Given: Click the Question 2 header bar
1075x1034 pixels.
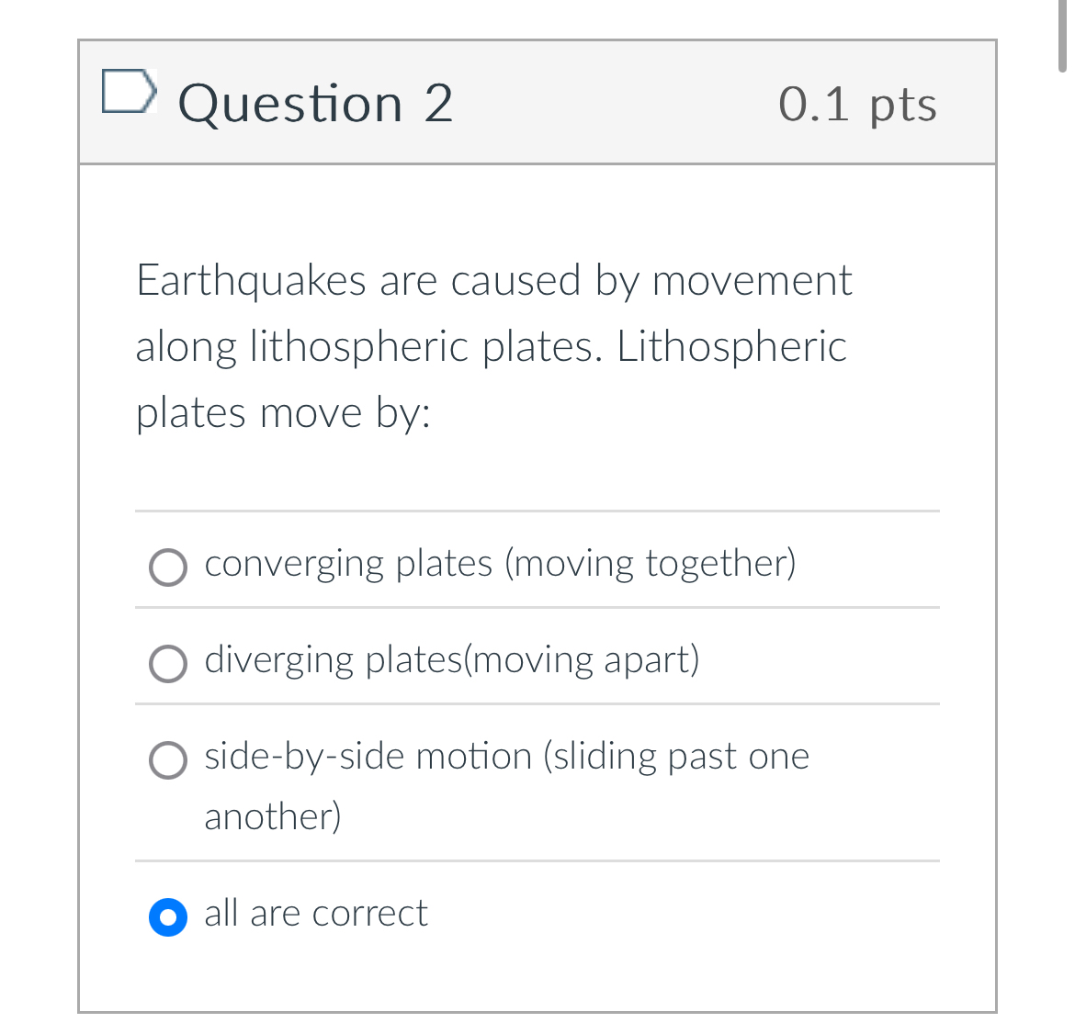Looking at the screenshot, I should pyautogui.click(x=537, y=103).
